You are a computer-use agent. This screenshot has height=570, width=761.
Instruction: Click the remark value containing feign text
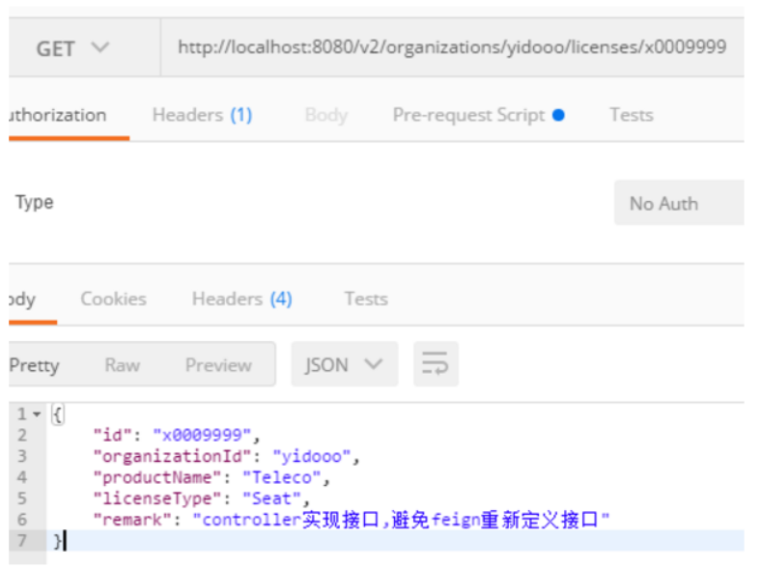(401, 520)
